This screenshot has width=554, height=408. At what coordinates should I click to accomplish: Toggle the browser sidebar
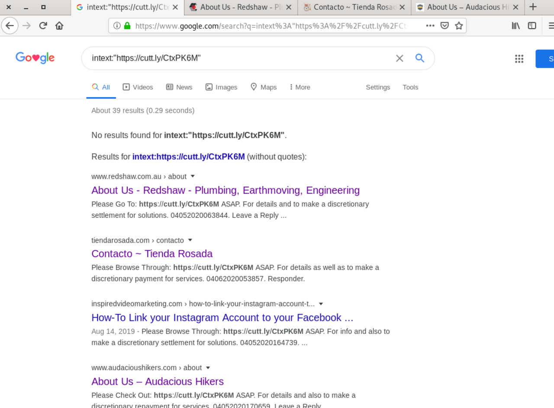532,26
